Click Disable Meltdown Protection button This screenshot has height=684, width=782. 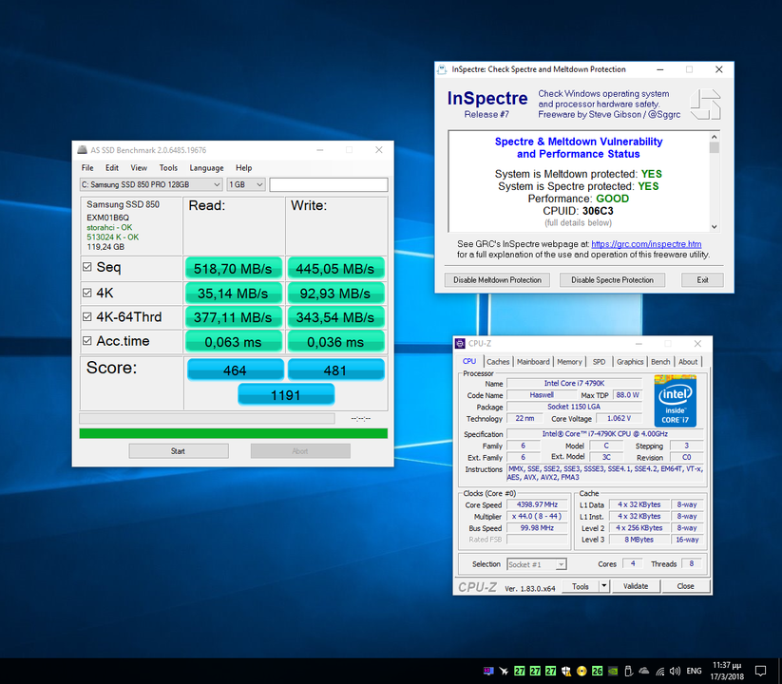click(x=497, y=280)
